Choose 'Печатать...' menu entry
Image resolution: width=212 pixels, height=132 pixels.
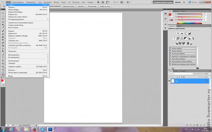pos(28,70)
